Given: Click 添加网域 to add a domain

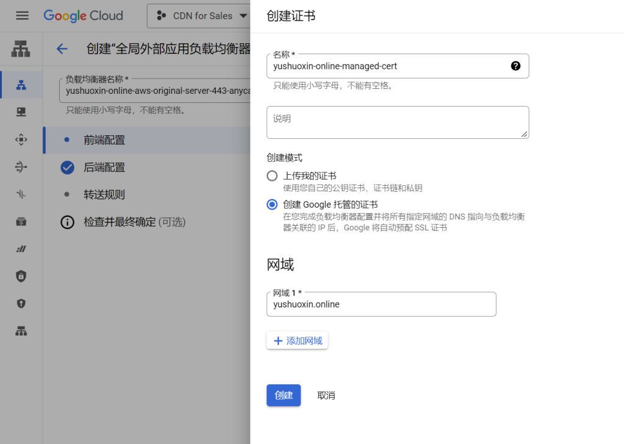Looking at the screenshot, I should [297, 340].
